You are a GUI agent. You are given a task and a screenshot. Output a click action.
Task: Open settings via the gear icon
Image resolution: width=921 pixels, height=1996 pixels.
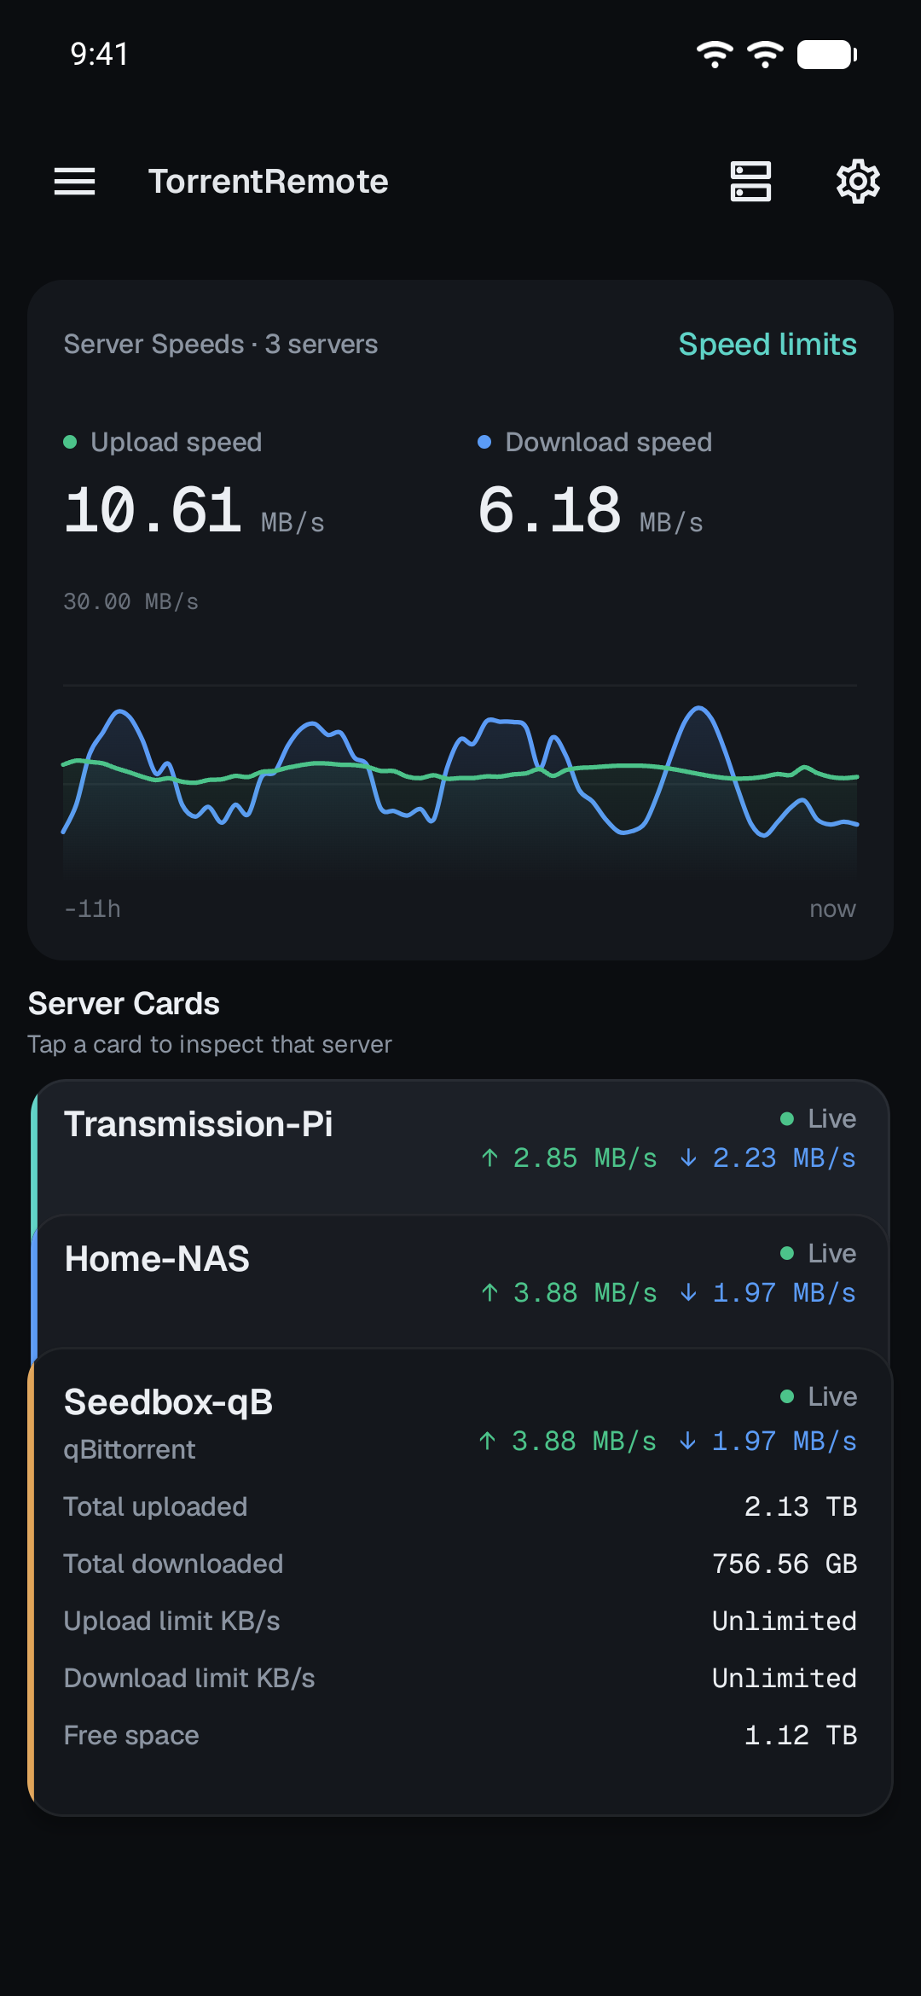[x=858, y=182]
